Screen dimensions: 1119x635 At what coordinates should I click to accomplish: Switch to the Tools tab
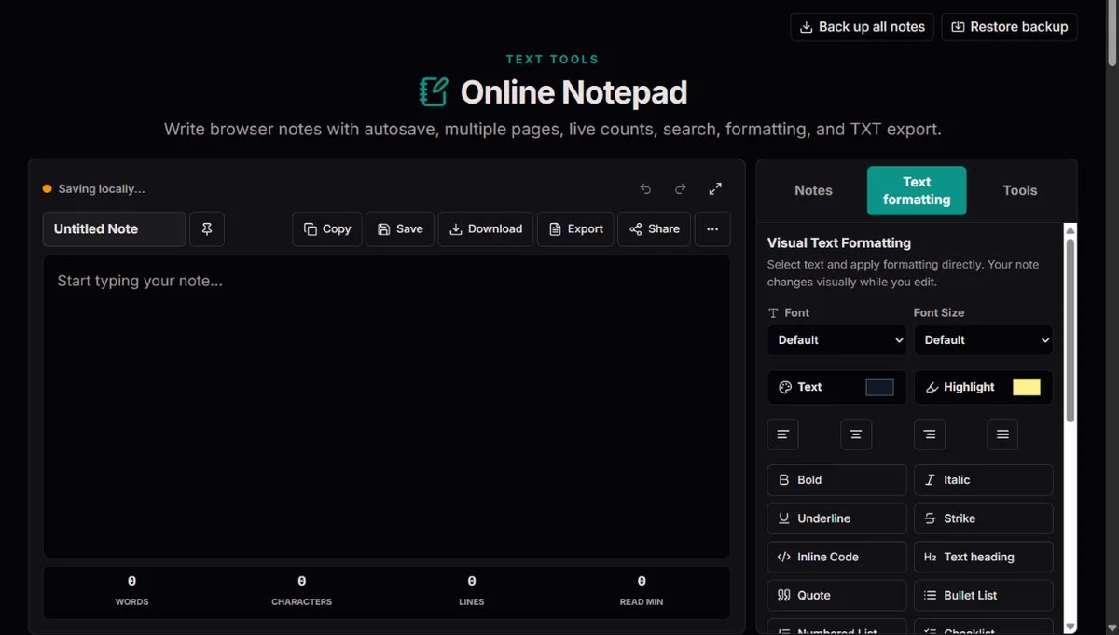pos(1019,190)
